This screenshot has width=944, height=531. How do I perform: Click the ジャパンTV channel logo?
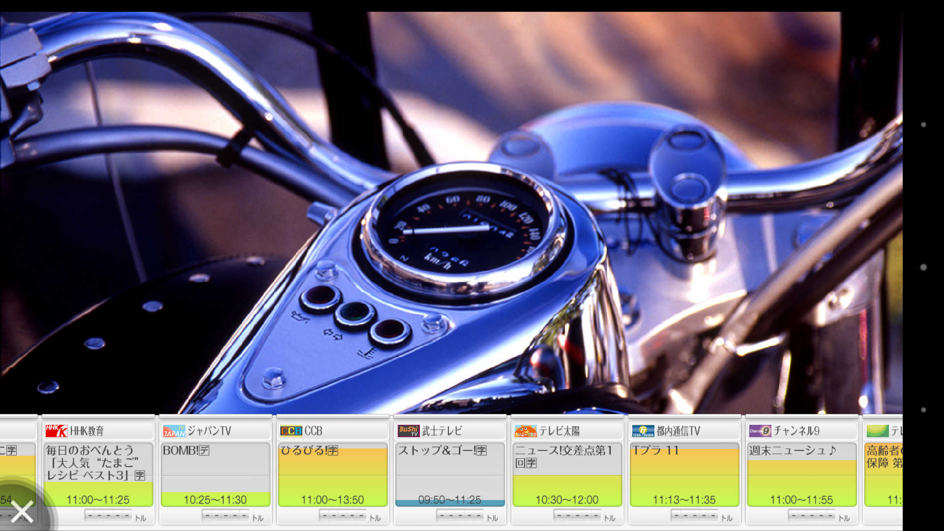tap(174, 431)
